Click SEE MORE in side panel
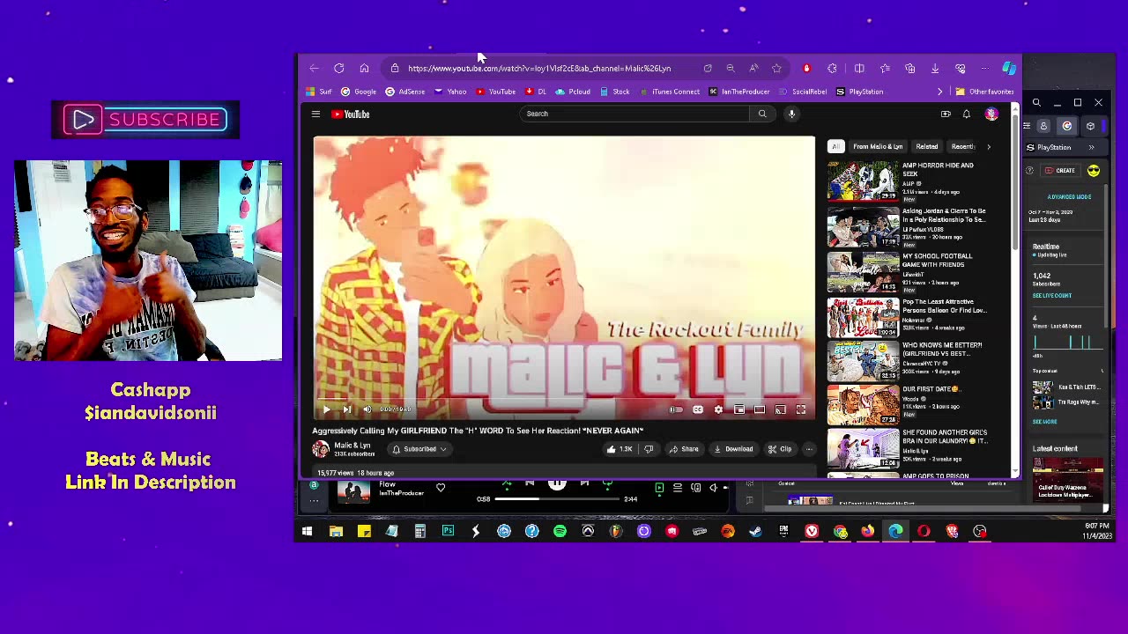This screenshot has height=634, width=1128. [x=1044, y=422]
